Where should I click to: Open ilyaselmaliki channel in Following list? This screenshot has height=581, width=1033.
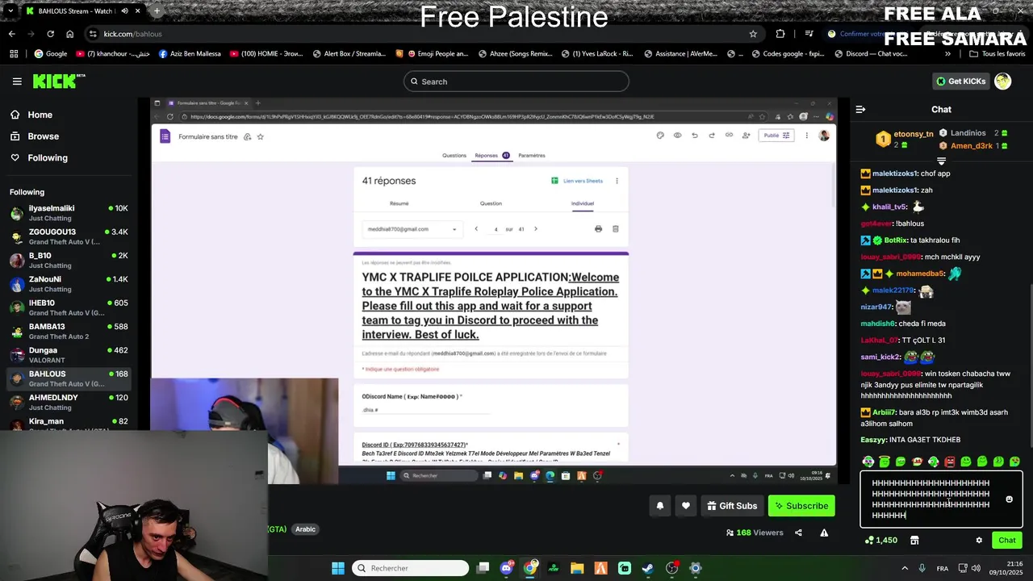(x=68, y=213)
